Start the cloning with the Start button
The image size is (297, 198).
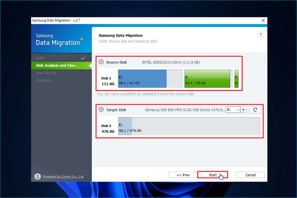[213, 175]
